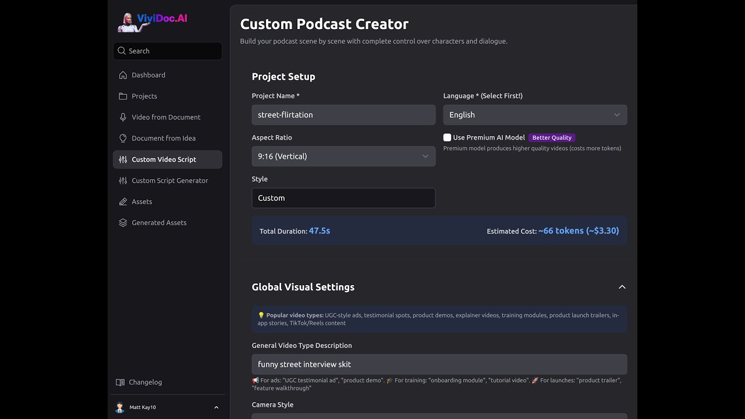The height and width of the screenshot is (419, 745).
Task: Click the ViviDoc.AI logo
Action: [152, 22]
